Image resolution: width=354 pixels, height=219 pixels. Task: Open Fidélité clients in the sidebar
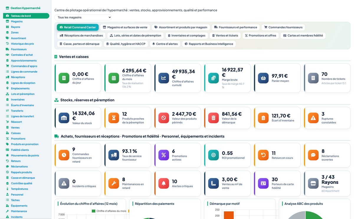(x=26, y=150)
